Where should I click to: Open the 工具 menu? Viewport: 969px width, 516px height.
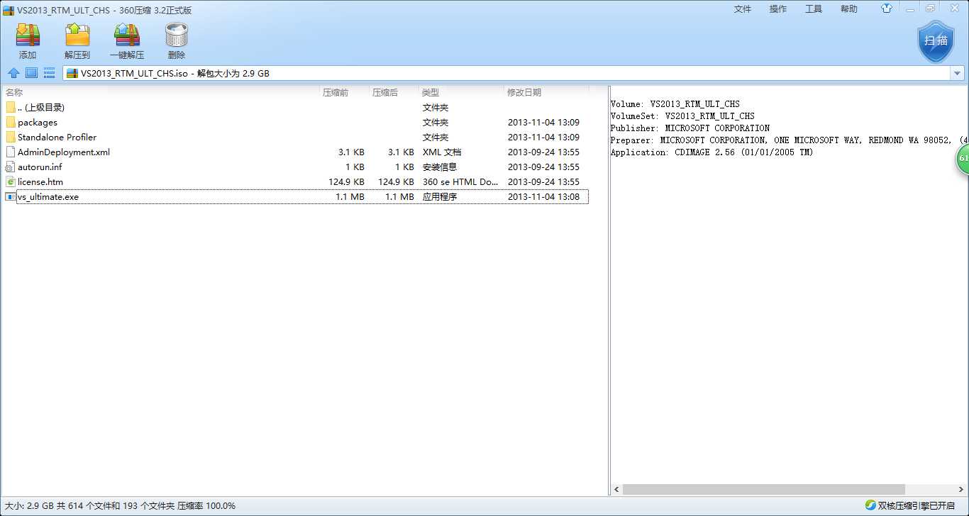[x=814, y=9]
